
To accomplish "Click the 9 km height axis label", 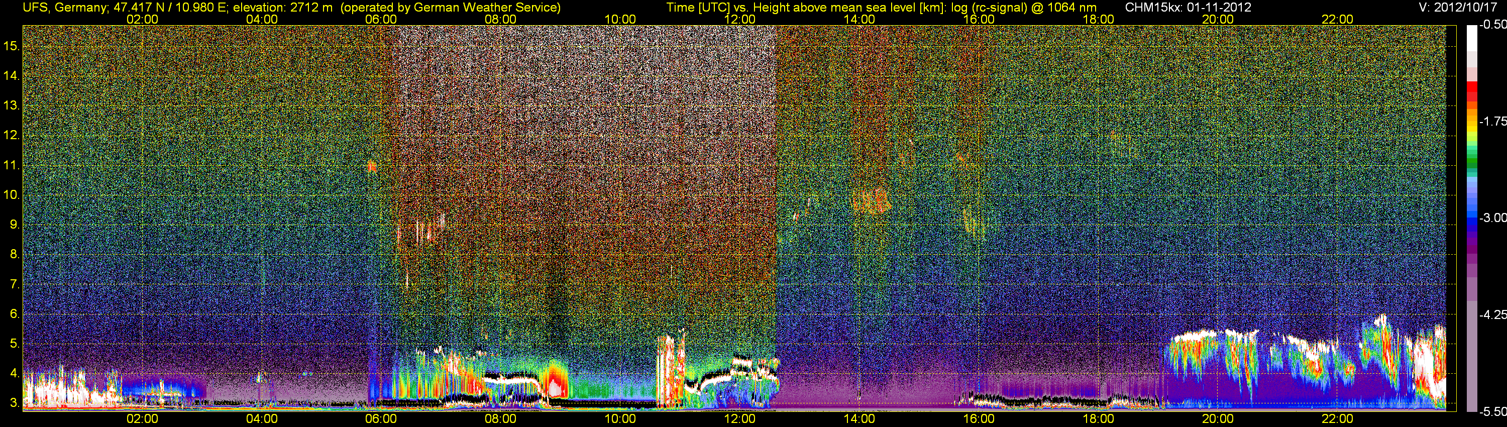I will coord(14,225).
